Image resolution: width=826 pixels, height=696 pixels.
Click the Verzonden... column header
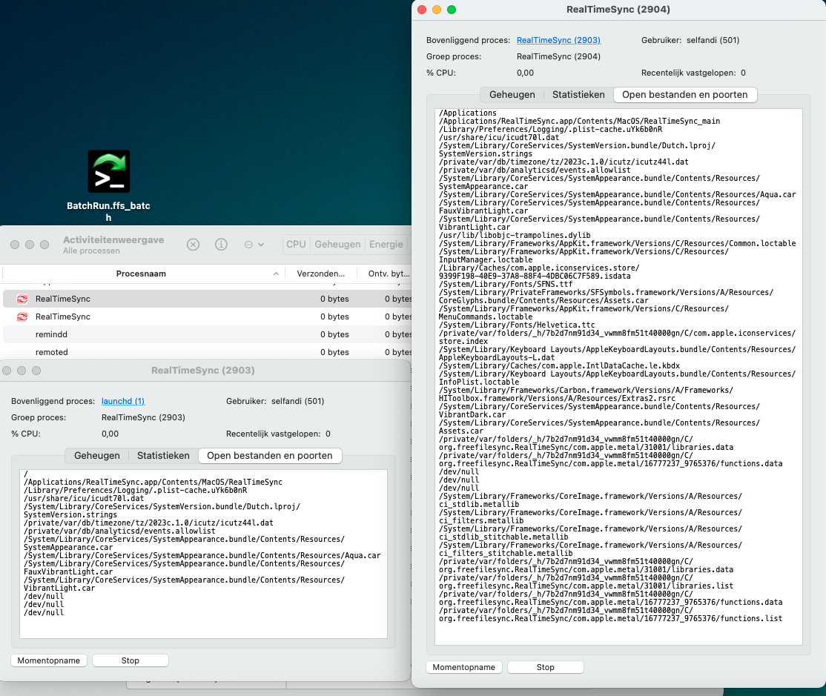[321, 274]
